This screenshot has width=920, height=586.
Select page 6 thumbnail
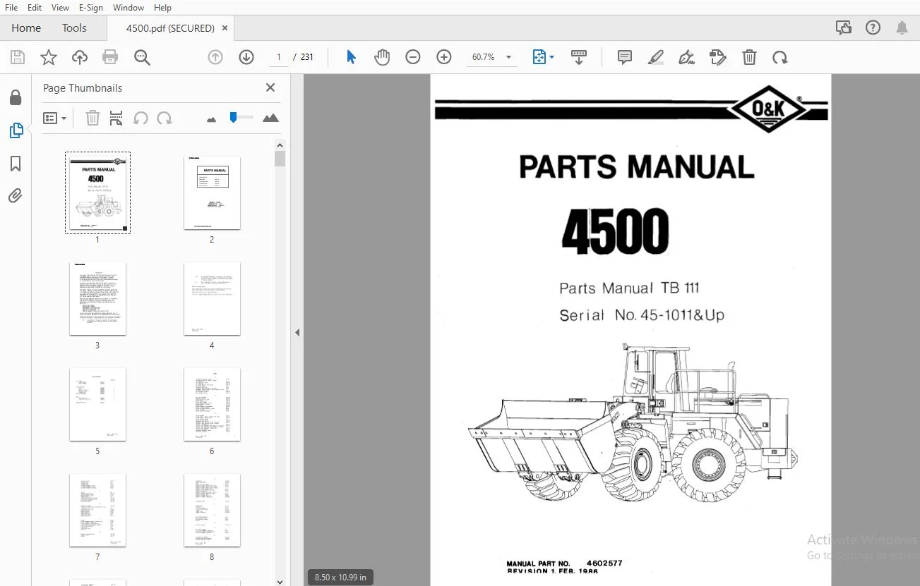tap(212, 404)
